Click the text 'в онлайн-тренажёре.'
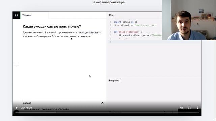Viewport: 216px width, 121px height. 109,2
